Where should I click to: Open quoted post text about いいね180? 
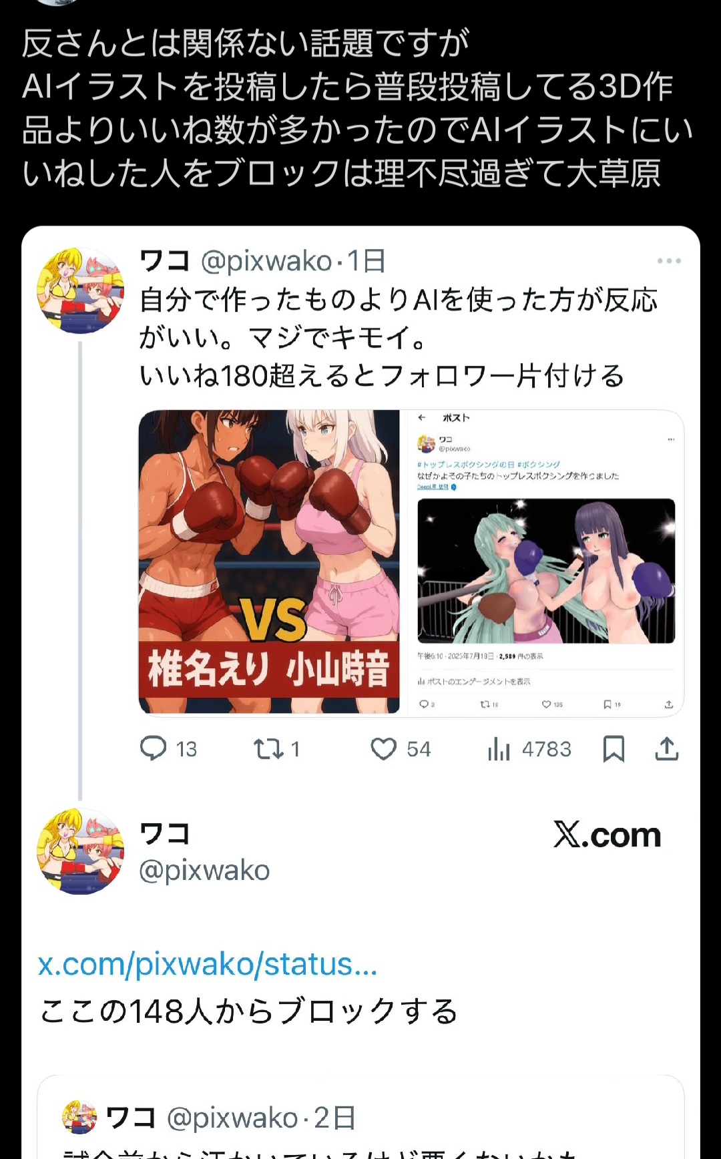coord(399,338)
